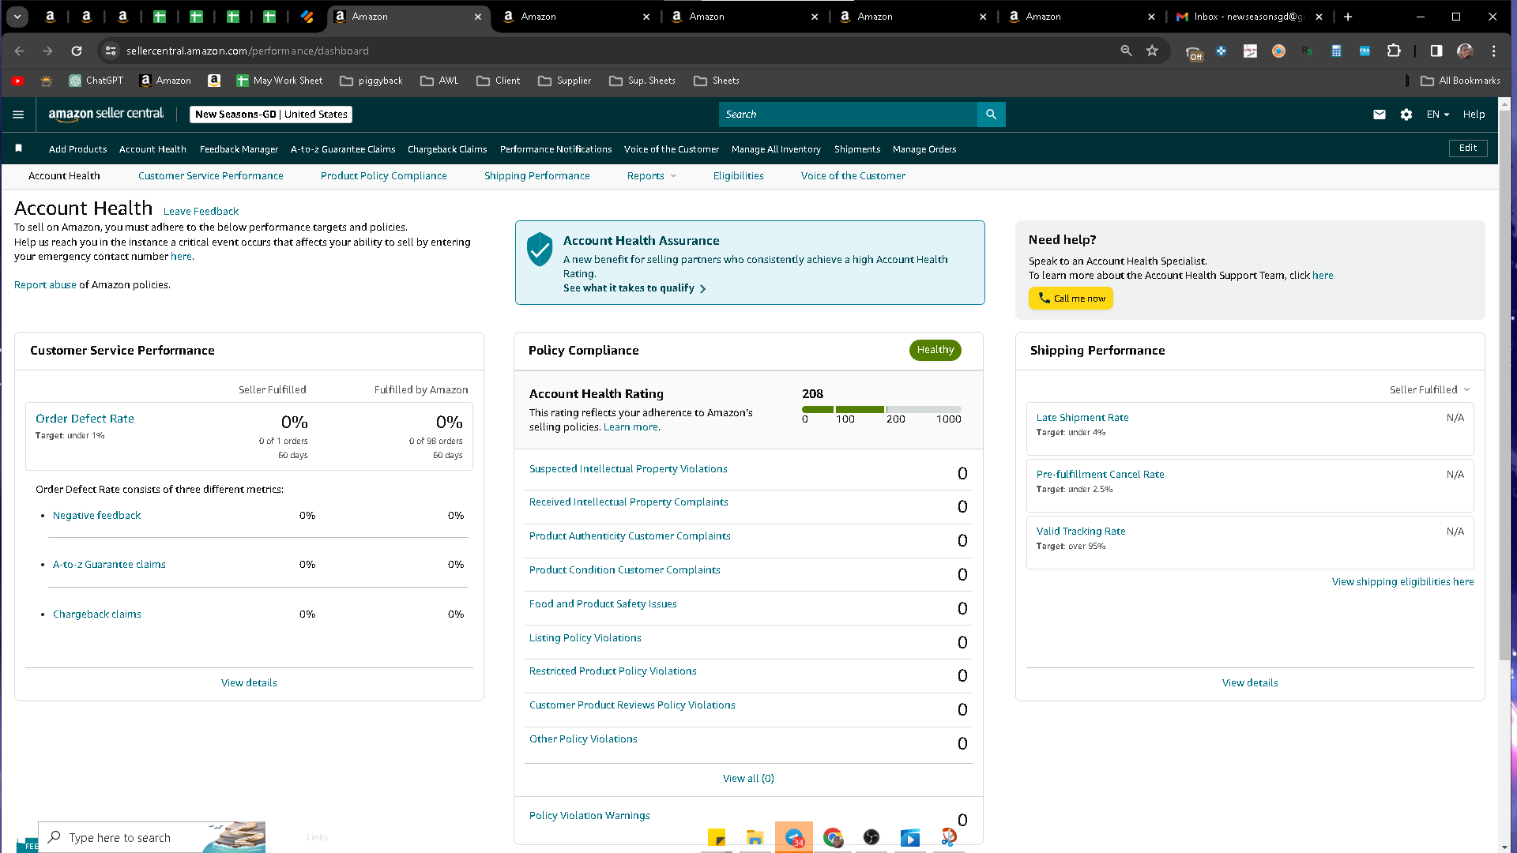
Task: Open the Late Shipment Rate link
Action: [1082, 418]
